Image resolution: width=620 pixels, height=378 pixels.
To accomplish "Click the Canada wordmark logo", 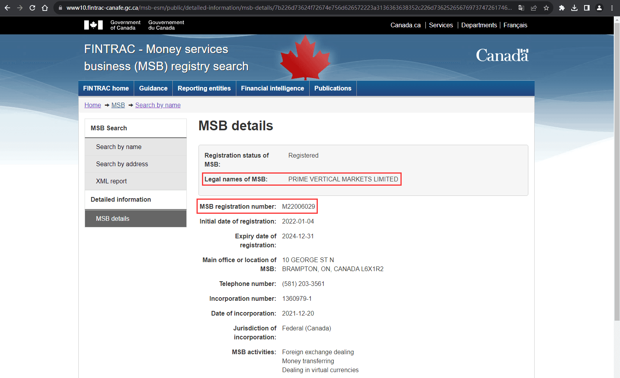I will (502, 55).
